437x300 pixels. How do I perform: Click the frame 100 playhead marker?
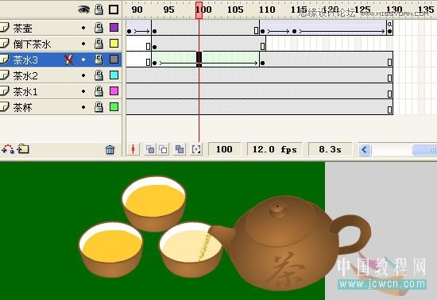(x=199, y=10)
